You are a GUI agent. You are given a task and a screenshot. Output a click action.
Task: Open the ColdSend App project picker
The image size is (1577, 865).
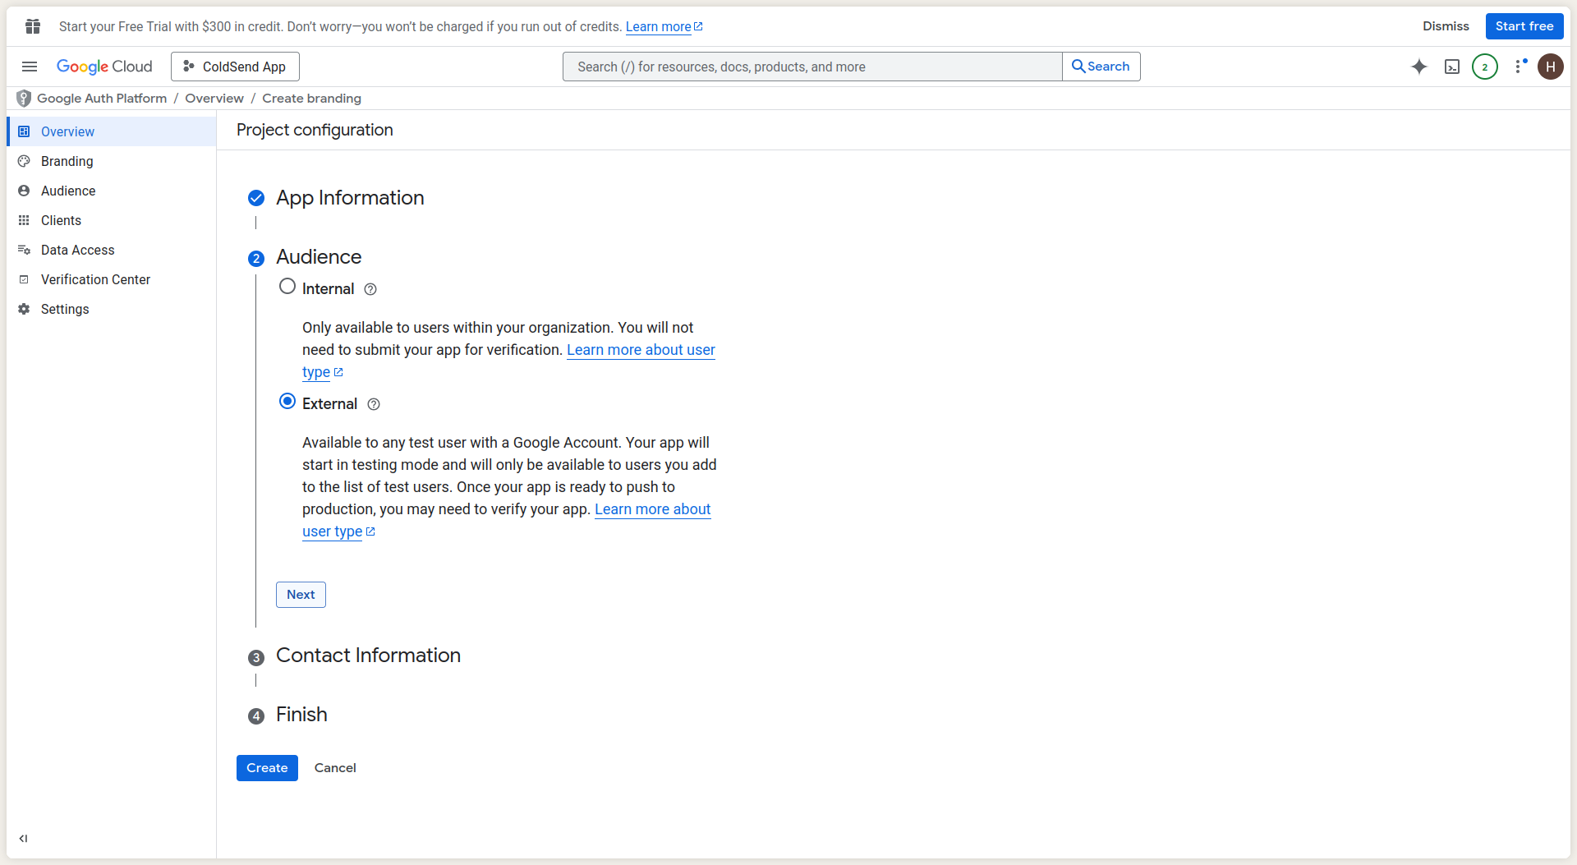click(x=235, y=67)
